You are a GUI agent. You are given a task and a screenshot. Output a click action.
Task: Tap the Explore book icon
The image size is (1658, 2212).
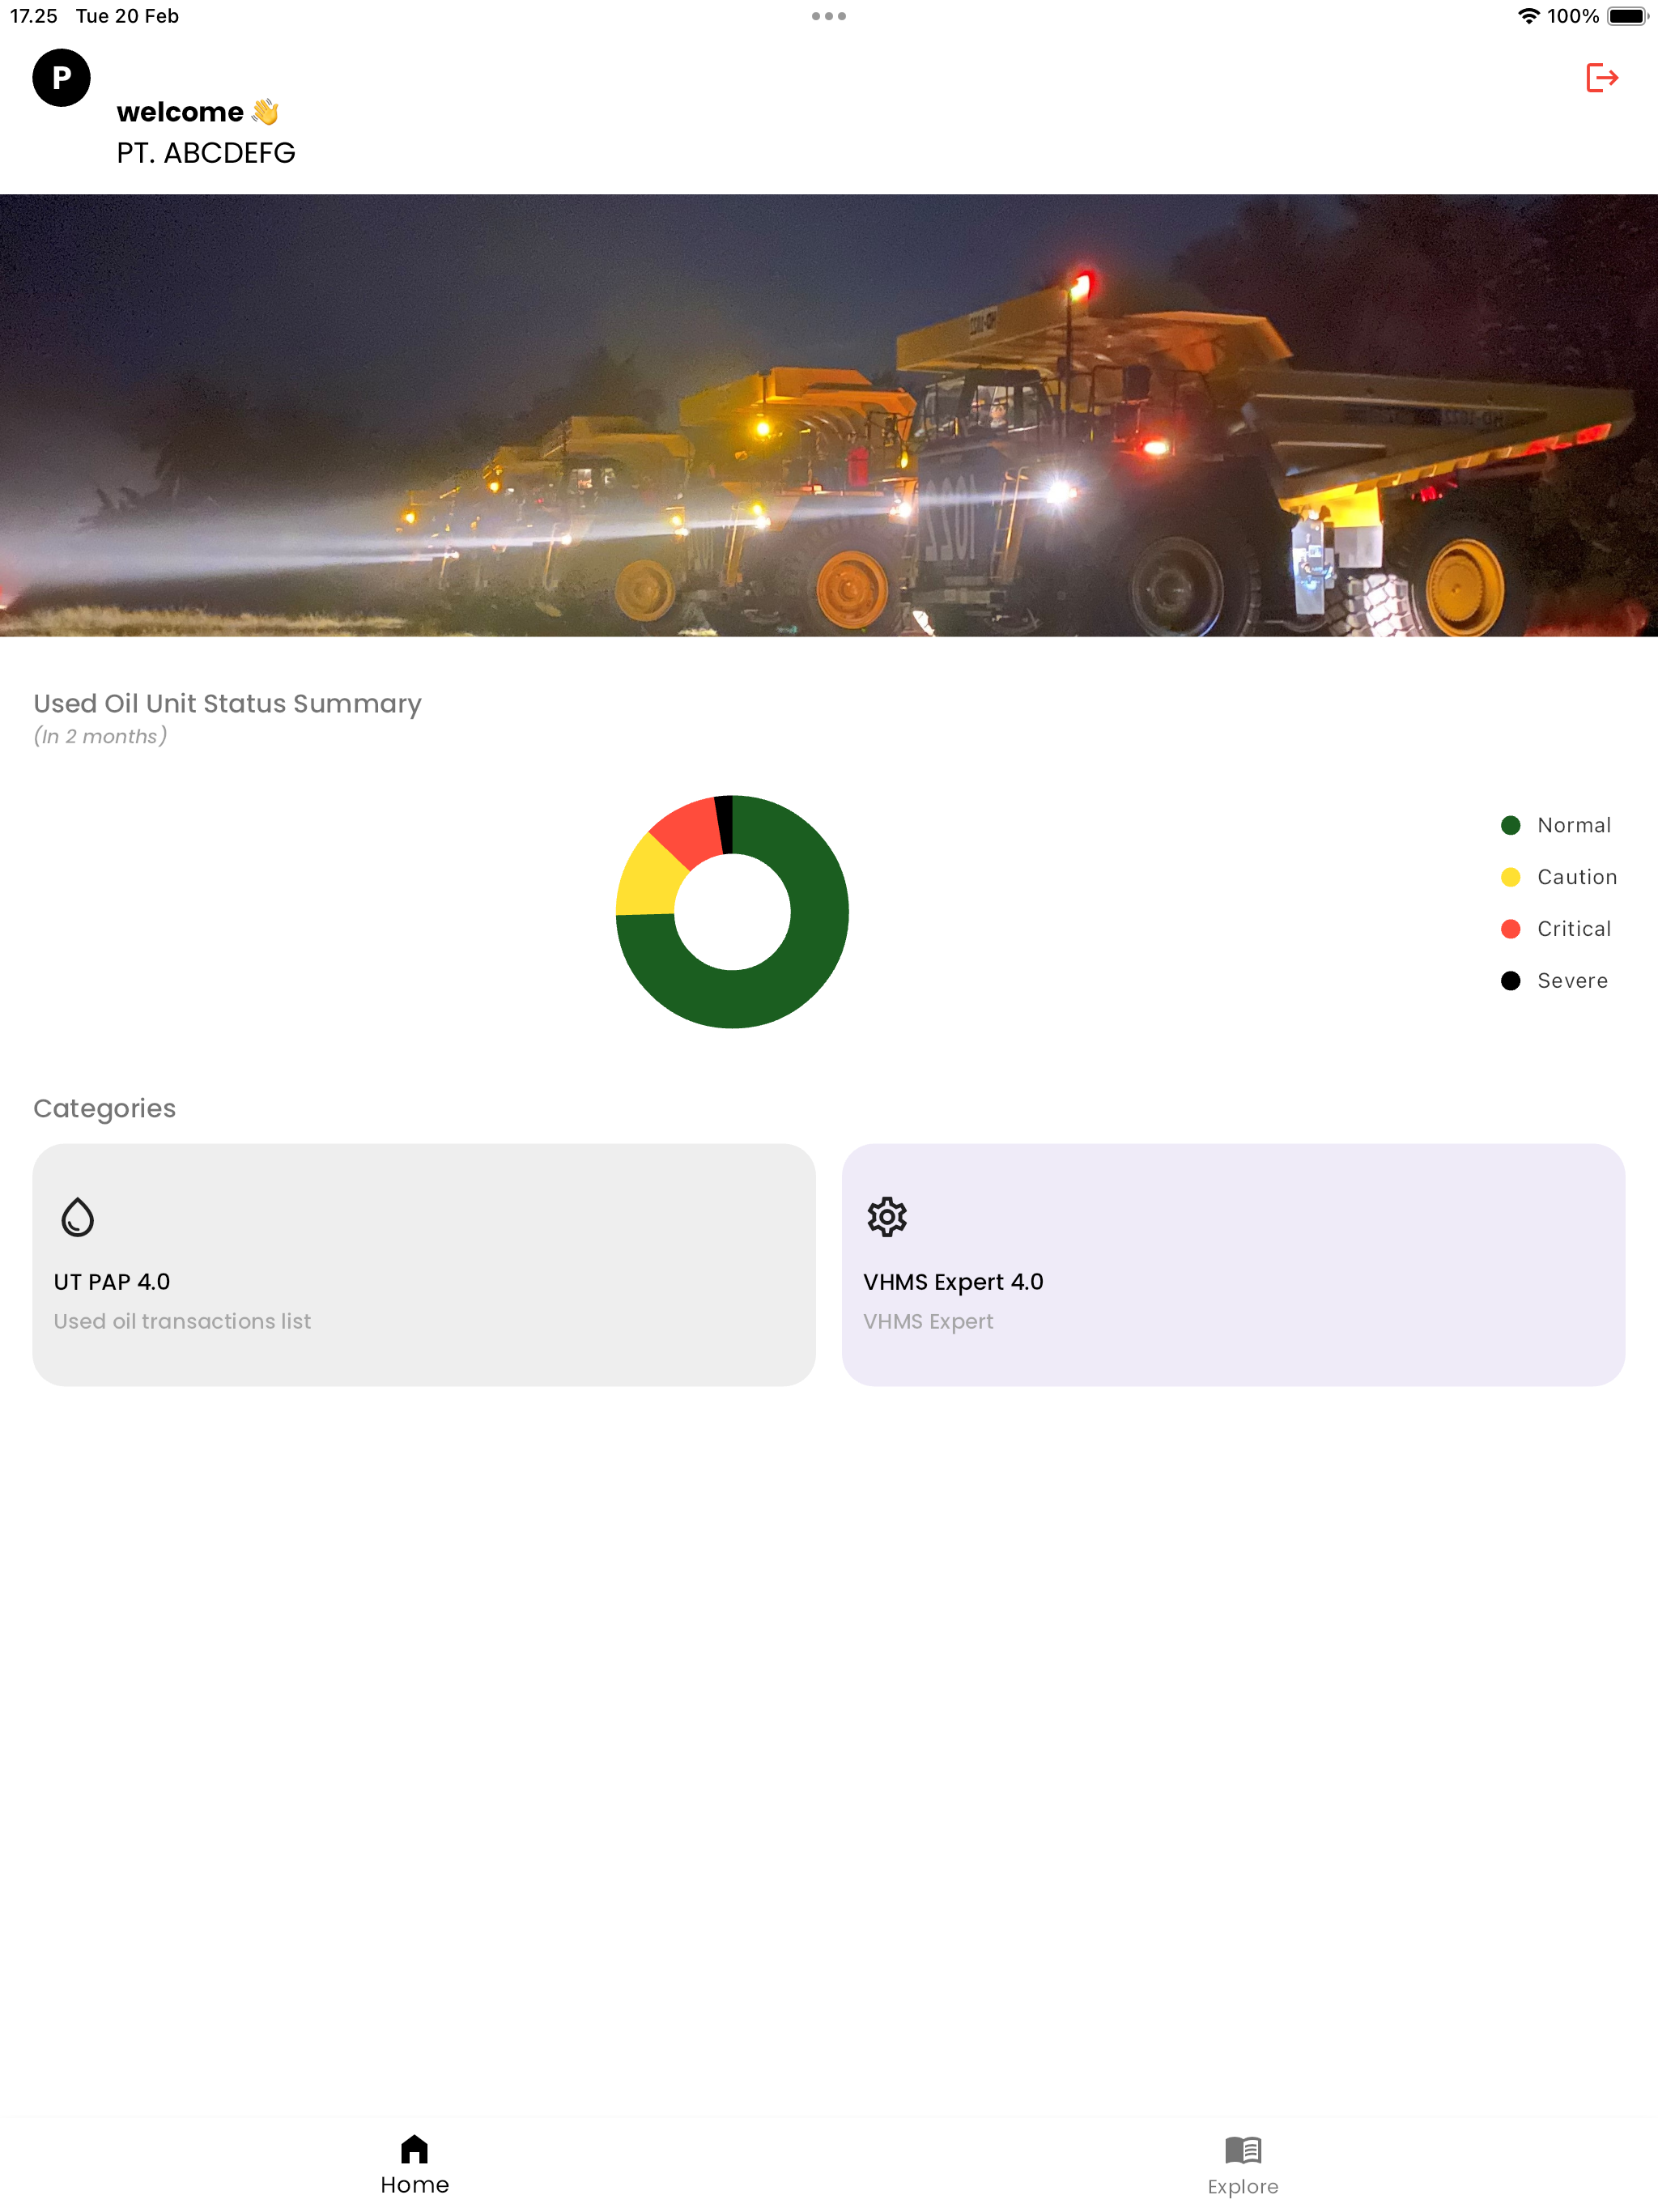1243,2150
